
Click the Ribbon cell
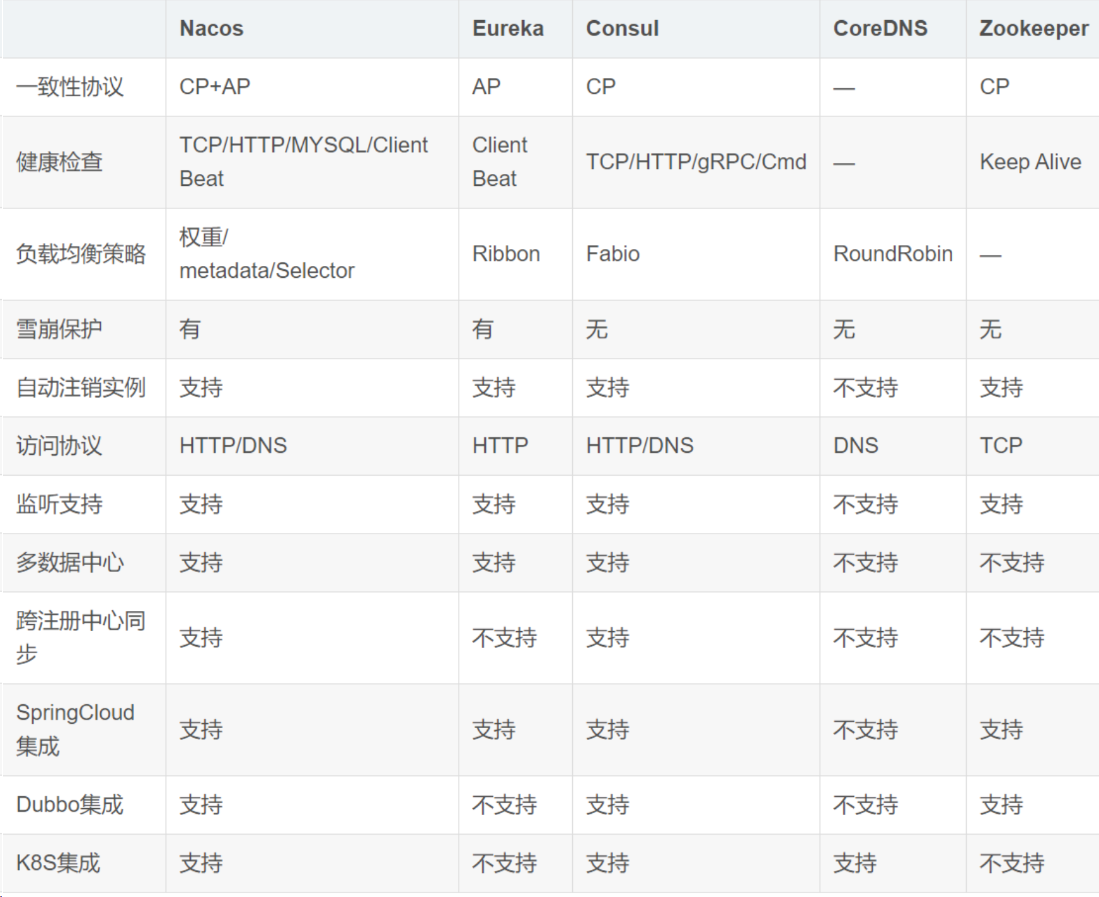(x=506, y=254)
